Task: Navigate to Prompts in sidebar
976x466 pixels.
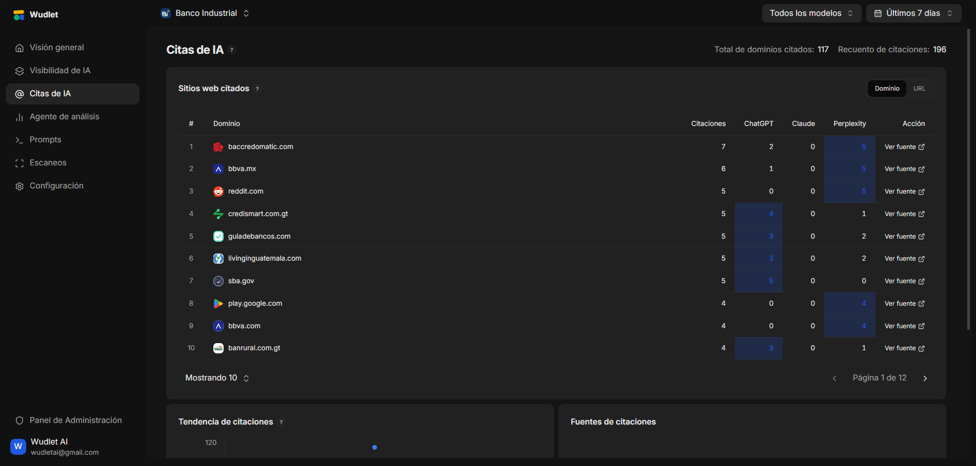Action: pos(72,140)
